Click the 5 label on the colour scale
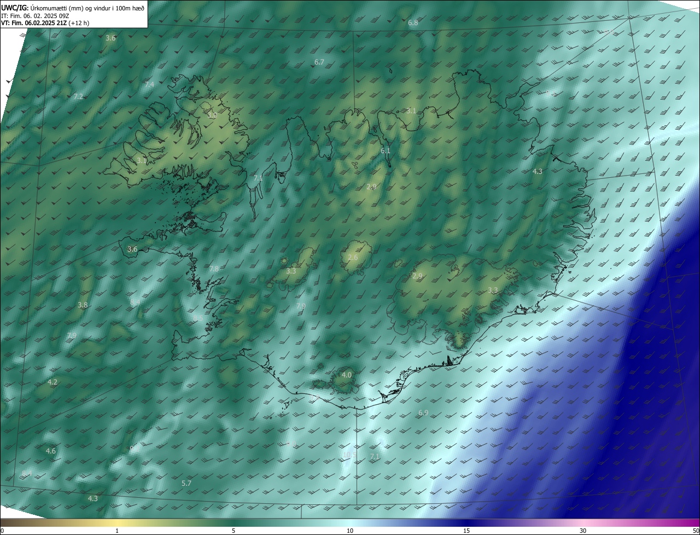 (234, 531)
